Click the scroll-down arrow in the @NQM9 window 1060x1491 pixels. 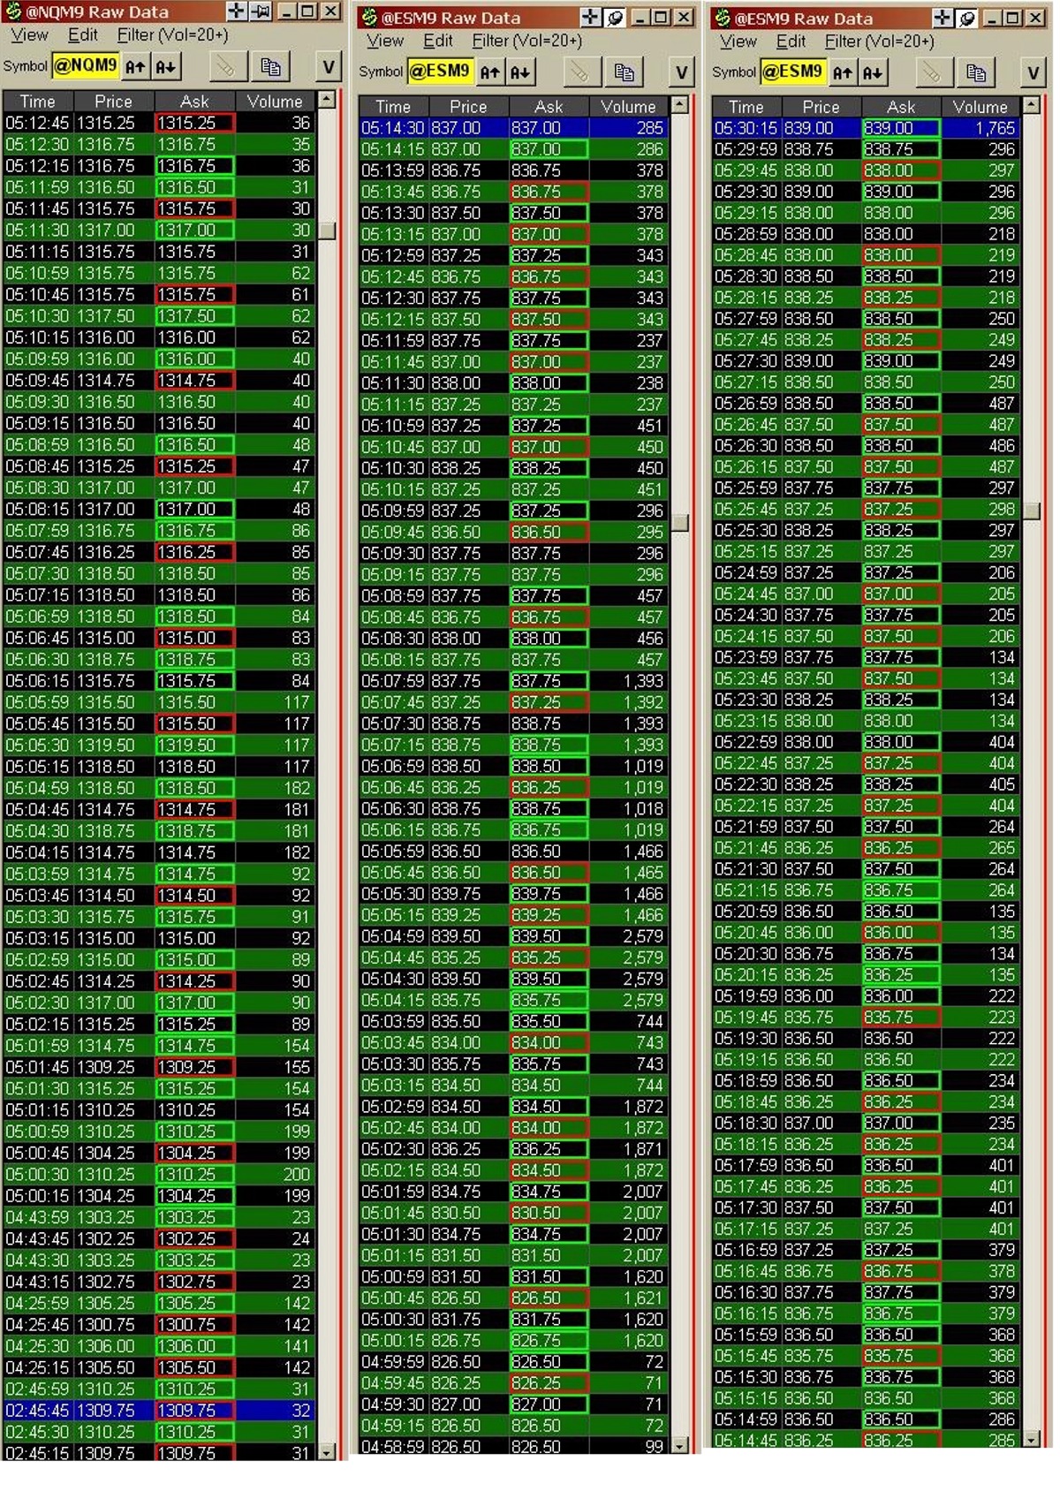coord(327,1451)
